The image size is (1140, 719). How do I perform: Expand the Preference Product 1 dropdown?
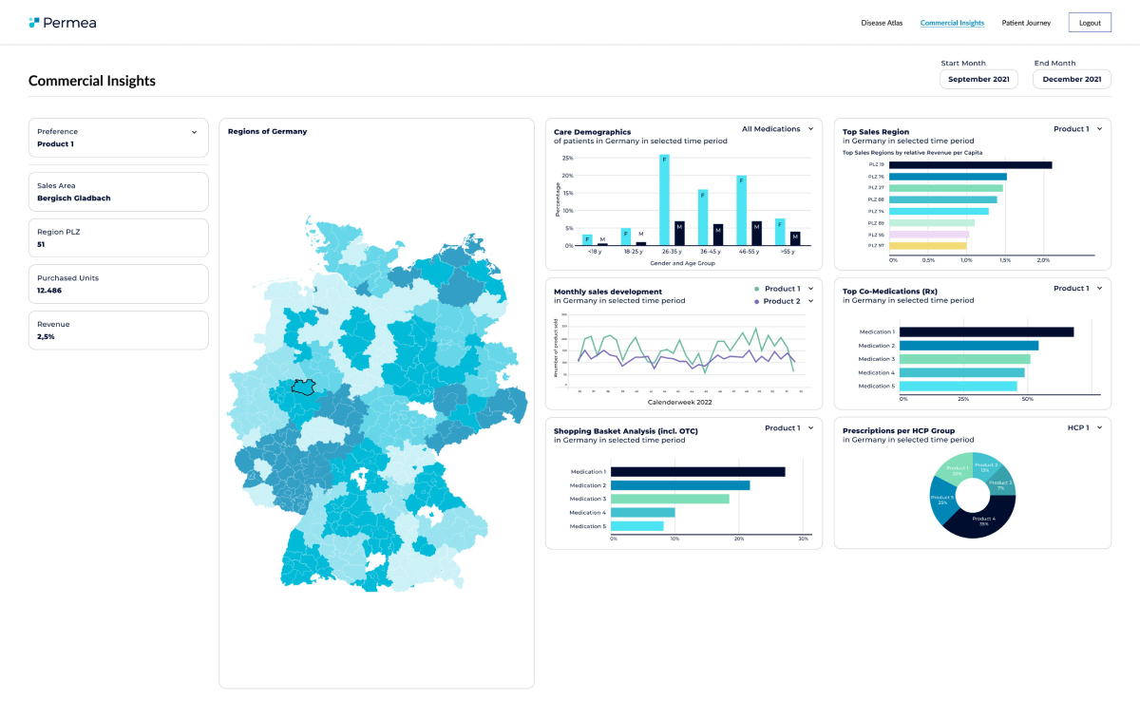[x=119, y=138]
